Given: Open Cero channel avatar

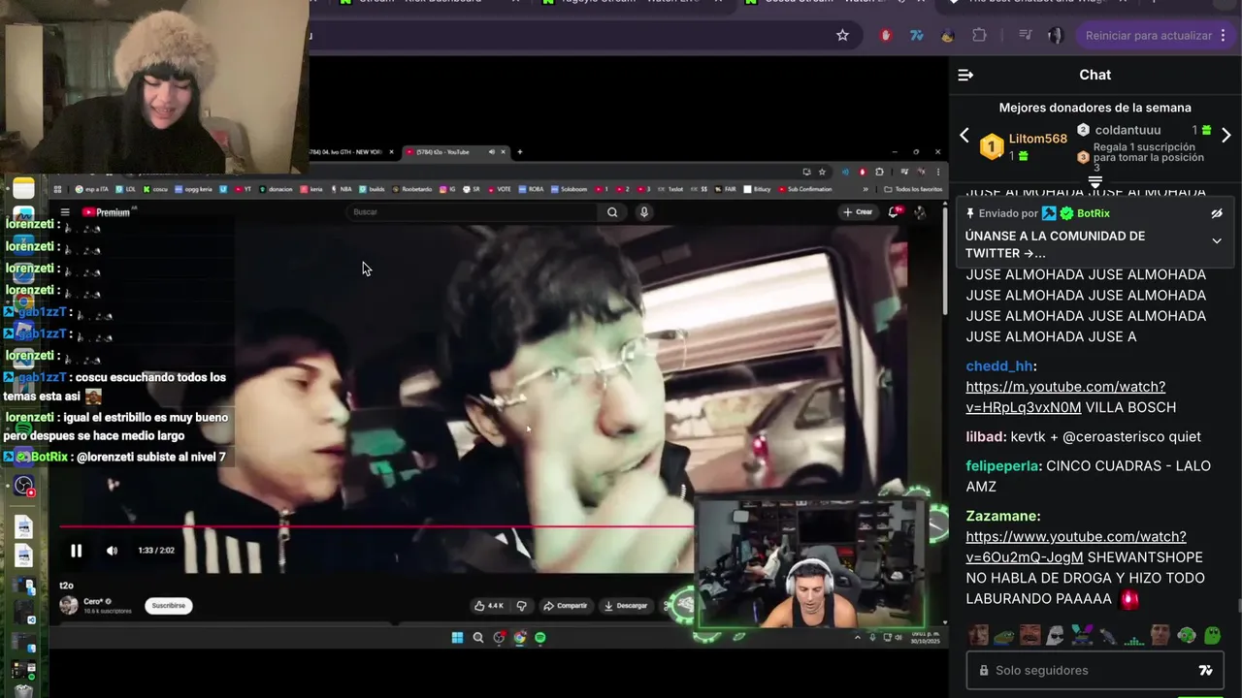Looking at the screenshot, I should coord(69,605).
